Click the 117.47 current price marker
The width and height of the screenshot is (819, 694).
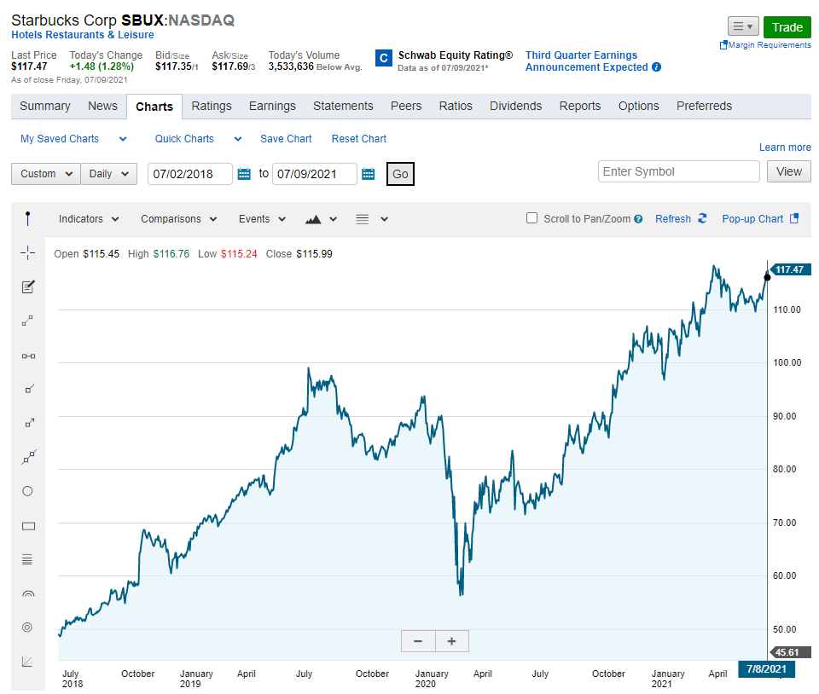791,269
